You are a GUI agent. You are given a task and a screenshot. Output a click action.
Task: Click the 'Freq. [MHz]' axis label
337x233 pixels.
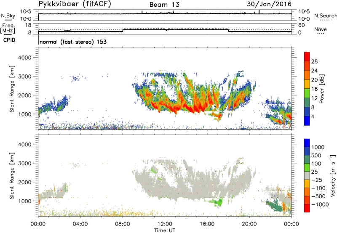(8, 28)
